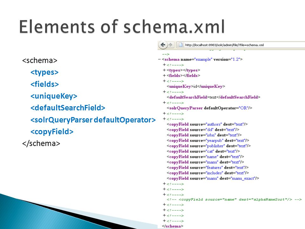
Task: Click copyField source isbn line
Action: click(x=204, y=135)
